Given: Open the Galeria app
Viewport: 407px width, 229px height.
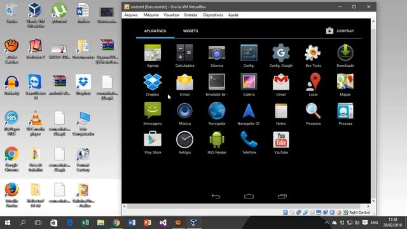Looking at the screenshot, I should [x=249, y=85].
